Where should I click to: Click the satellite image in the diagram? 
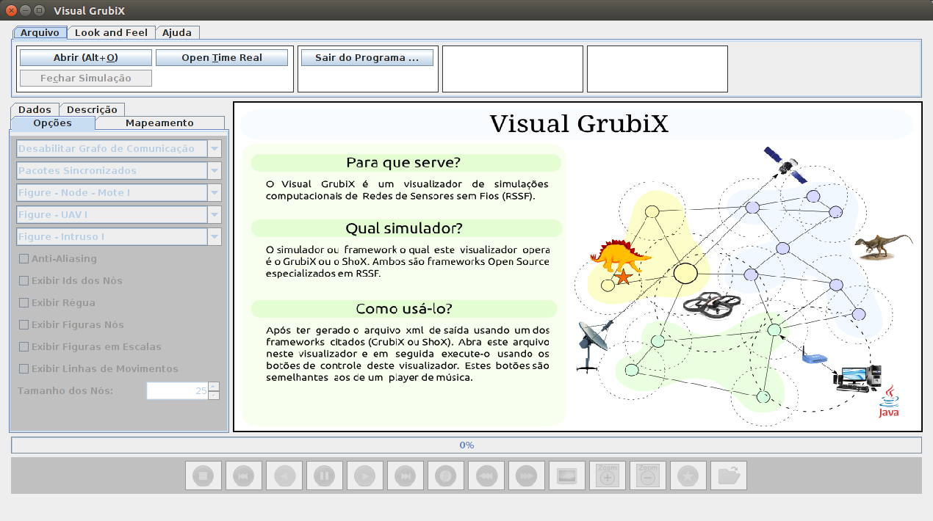(785, 165)
